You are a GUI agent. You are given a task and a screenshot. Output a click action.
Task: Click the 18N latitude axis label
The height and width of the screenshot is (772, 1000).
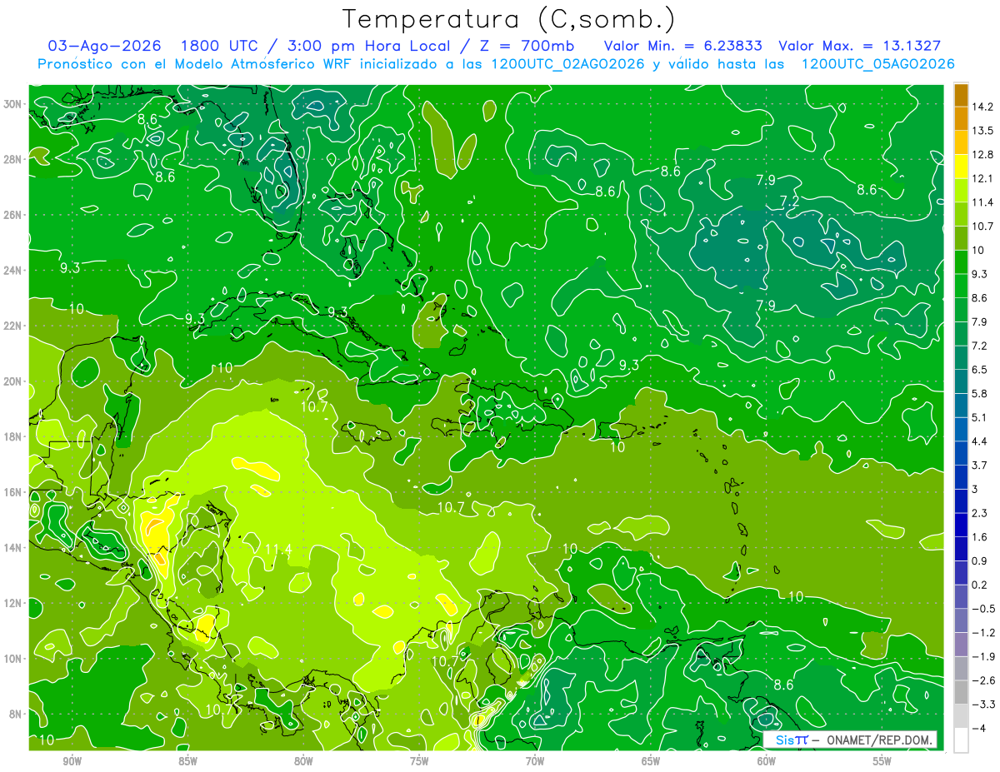(12, 436)
